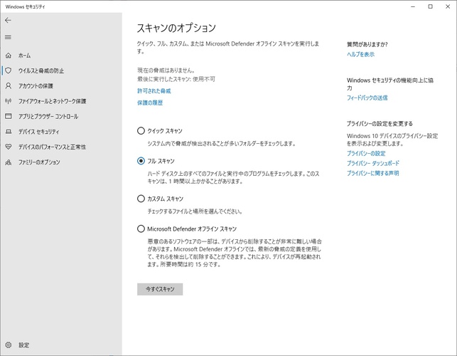Click the home house icon
This screenshot has width=457, height=356.
[x=9, y=56]
